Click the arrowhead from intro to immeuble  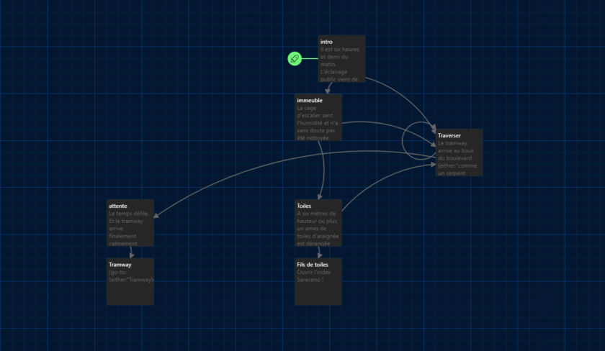[327, 91]
